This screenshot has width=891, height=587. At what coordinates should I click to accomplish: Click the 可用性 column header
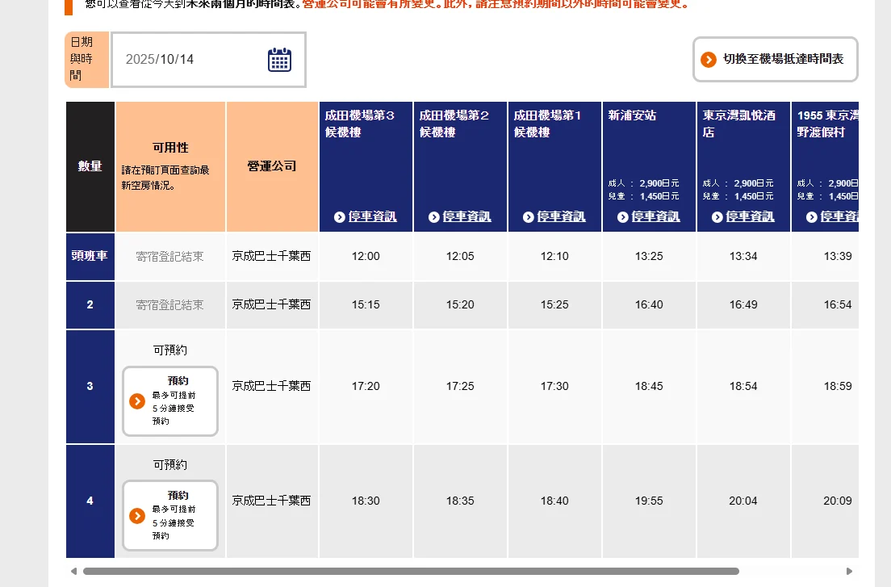(170, 166)
